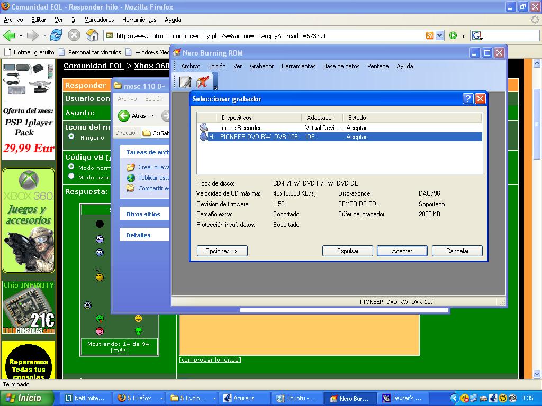Select the Modo normal radio button
The width and height of the screenshot is (542, 406).
pos(71,167)
